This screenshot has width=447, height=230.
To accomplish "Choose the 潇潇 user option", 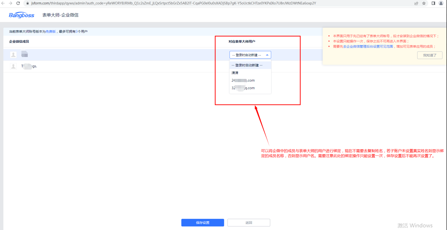I will click(235, 73).
